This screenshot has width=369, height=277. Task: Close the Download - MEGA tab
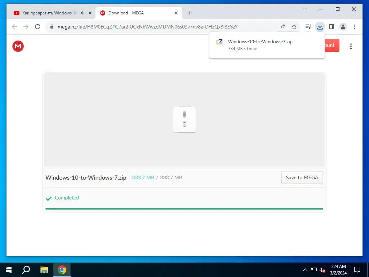[176, 13]
